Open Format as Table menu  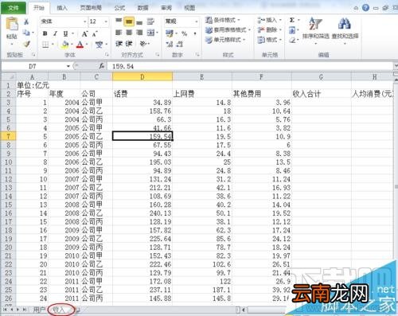(x=228, y=30)
